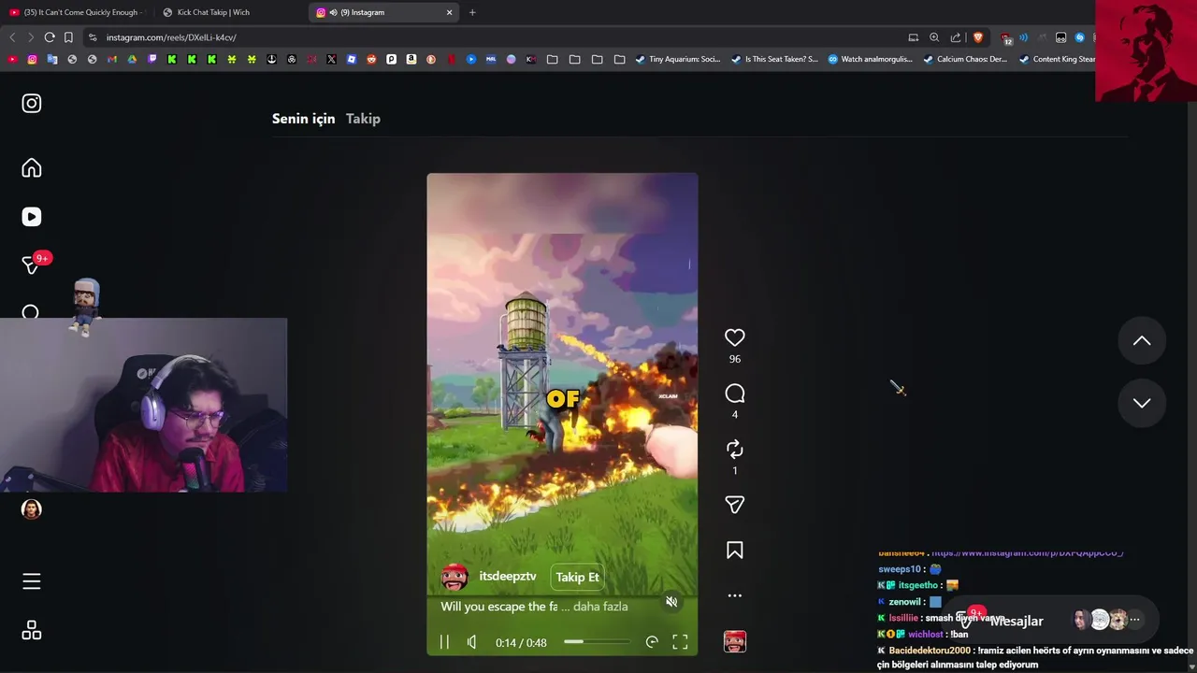This screenshot has width=1197, height=673.
Task: Open the Twitch bookmark icon
Action: pyautogui.click(x=151, y=59)
